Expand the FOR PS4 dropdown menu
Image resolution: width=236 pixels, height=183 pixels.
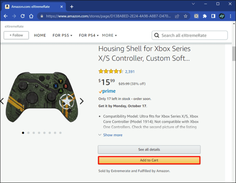point(89,35)
